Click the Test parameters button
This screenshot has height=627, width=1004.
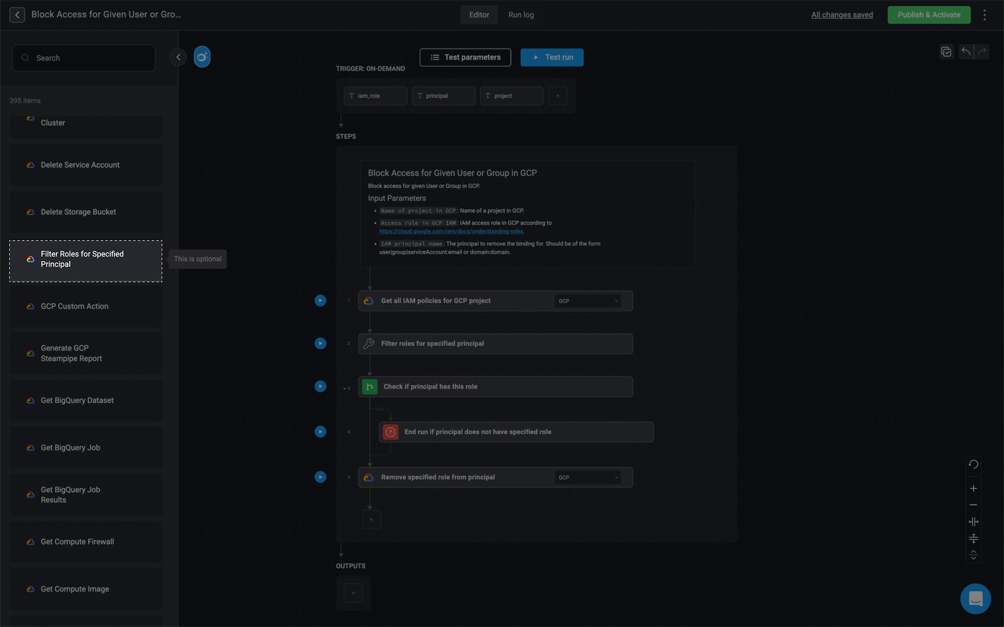click(465, 57)
